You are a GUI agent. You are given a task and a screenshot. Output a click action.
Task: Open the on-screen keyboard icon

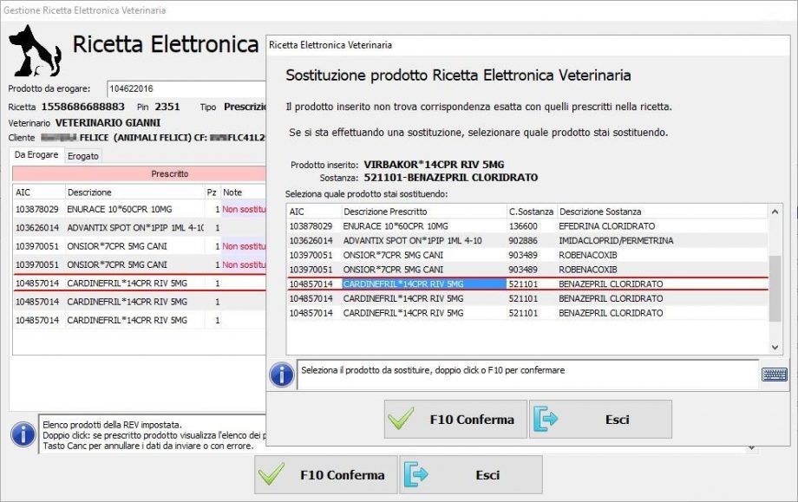(x=774, y=375)
